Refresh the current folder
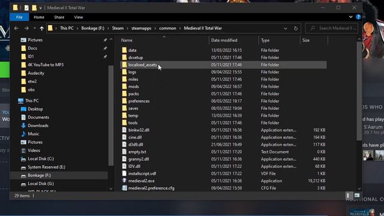This screenshot has height=216, width=384. (x=296, y=28)
